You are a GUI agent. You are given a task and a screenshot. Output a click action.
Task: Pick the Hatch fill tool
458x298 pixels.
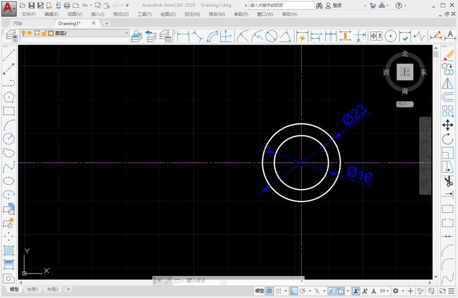coord(9,250)
